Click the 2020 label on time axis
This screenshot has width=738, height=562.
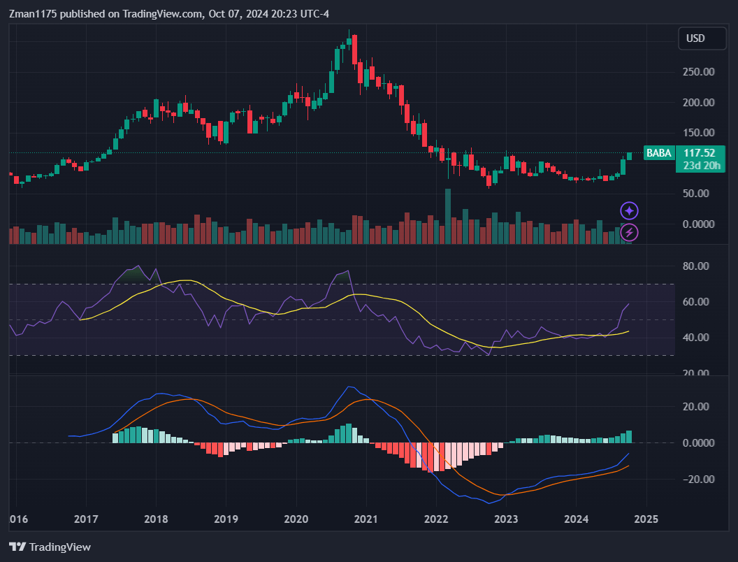296,519
